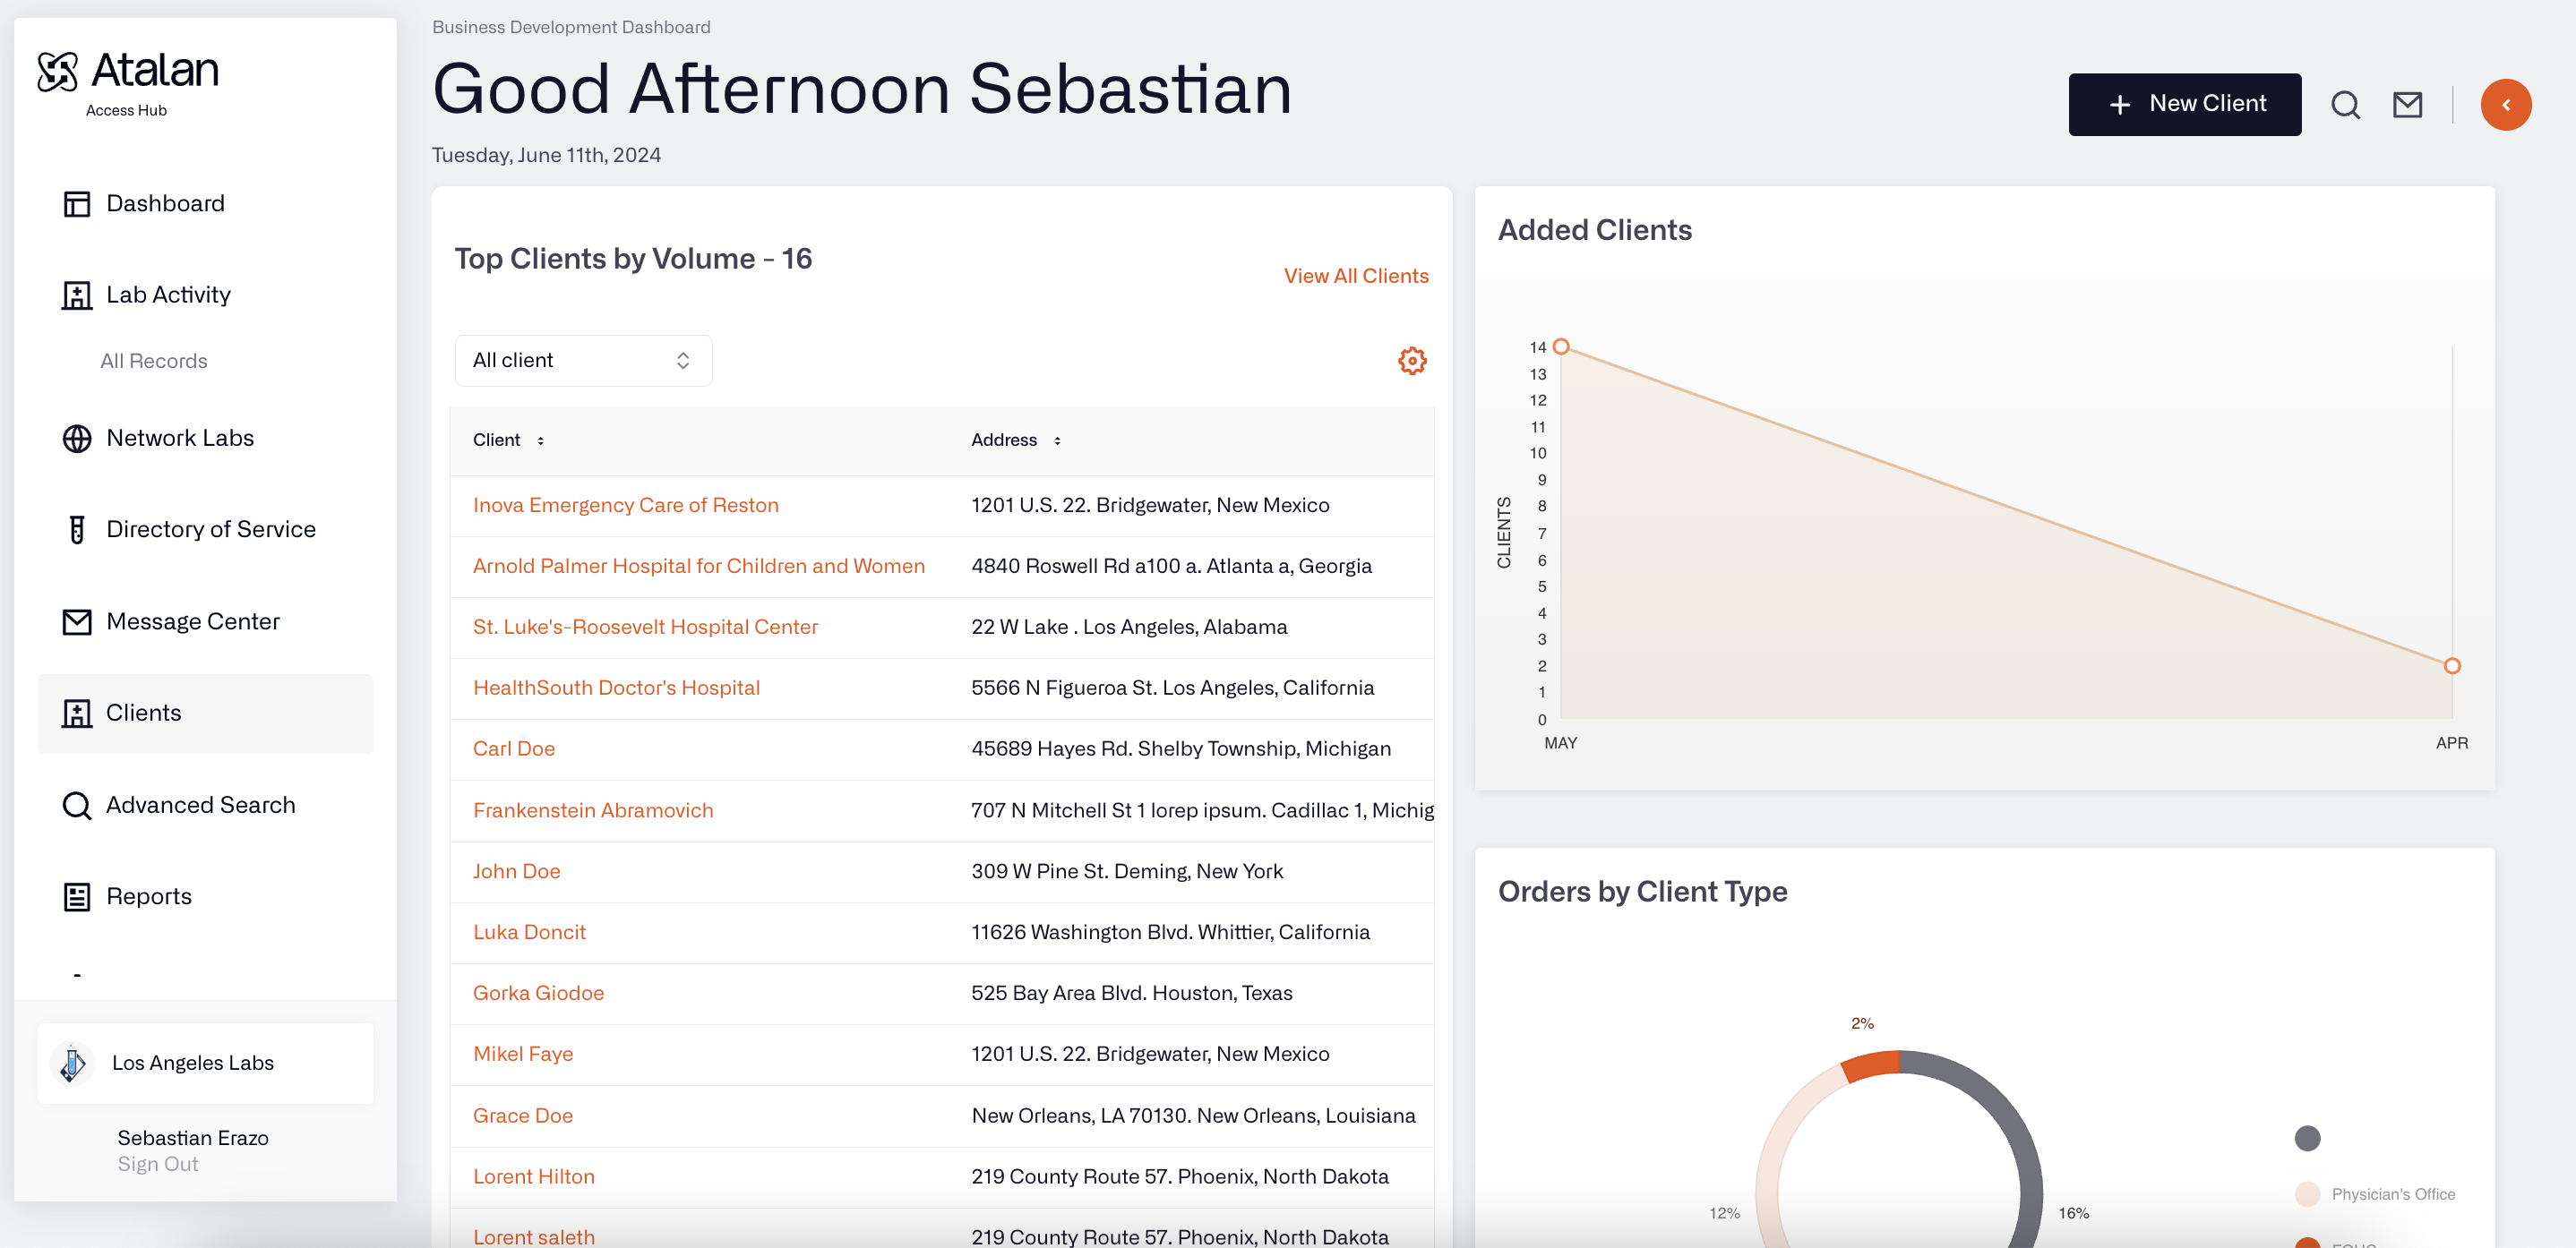Image resolution: width=2576 pixels, height=1248 pixels.
Task: Sort by Address column arrows
Action: 1057,440
